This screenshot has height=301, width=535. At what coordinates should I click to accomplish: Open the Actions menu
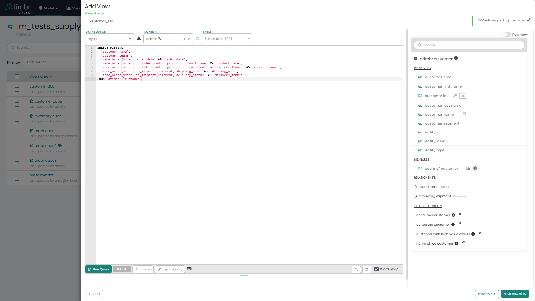tap(143, 269)
